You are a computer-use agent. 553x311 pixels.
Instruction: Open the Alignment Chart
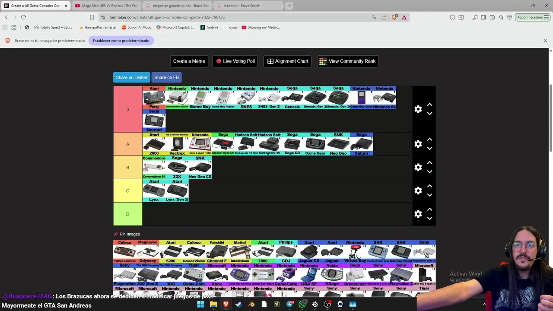pos(288,61)
